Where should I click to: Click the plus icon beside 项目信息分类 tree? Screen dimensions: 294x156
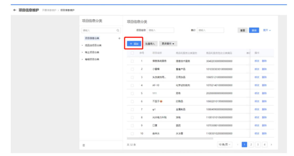coord(119,38)
